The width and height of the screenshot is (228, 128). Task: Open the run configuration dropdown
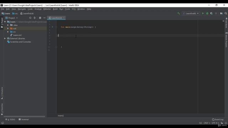191,14
